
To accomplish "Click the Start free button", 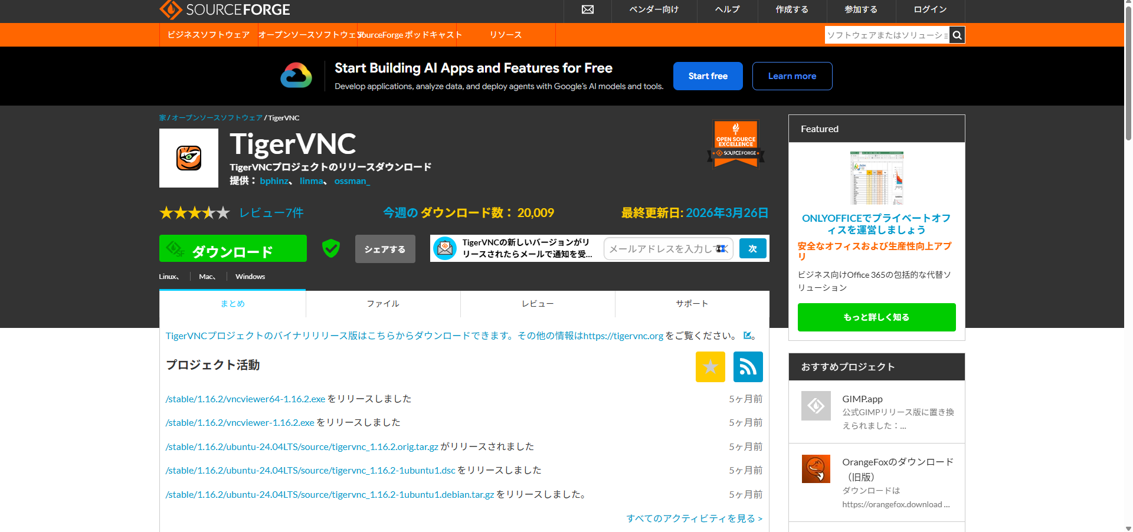I will [x=708, y=76].
